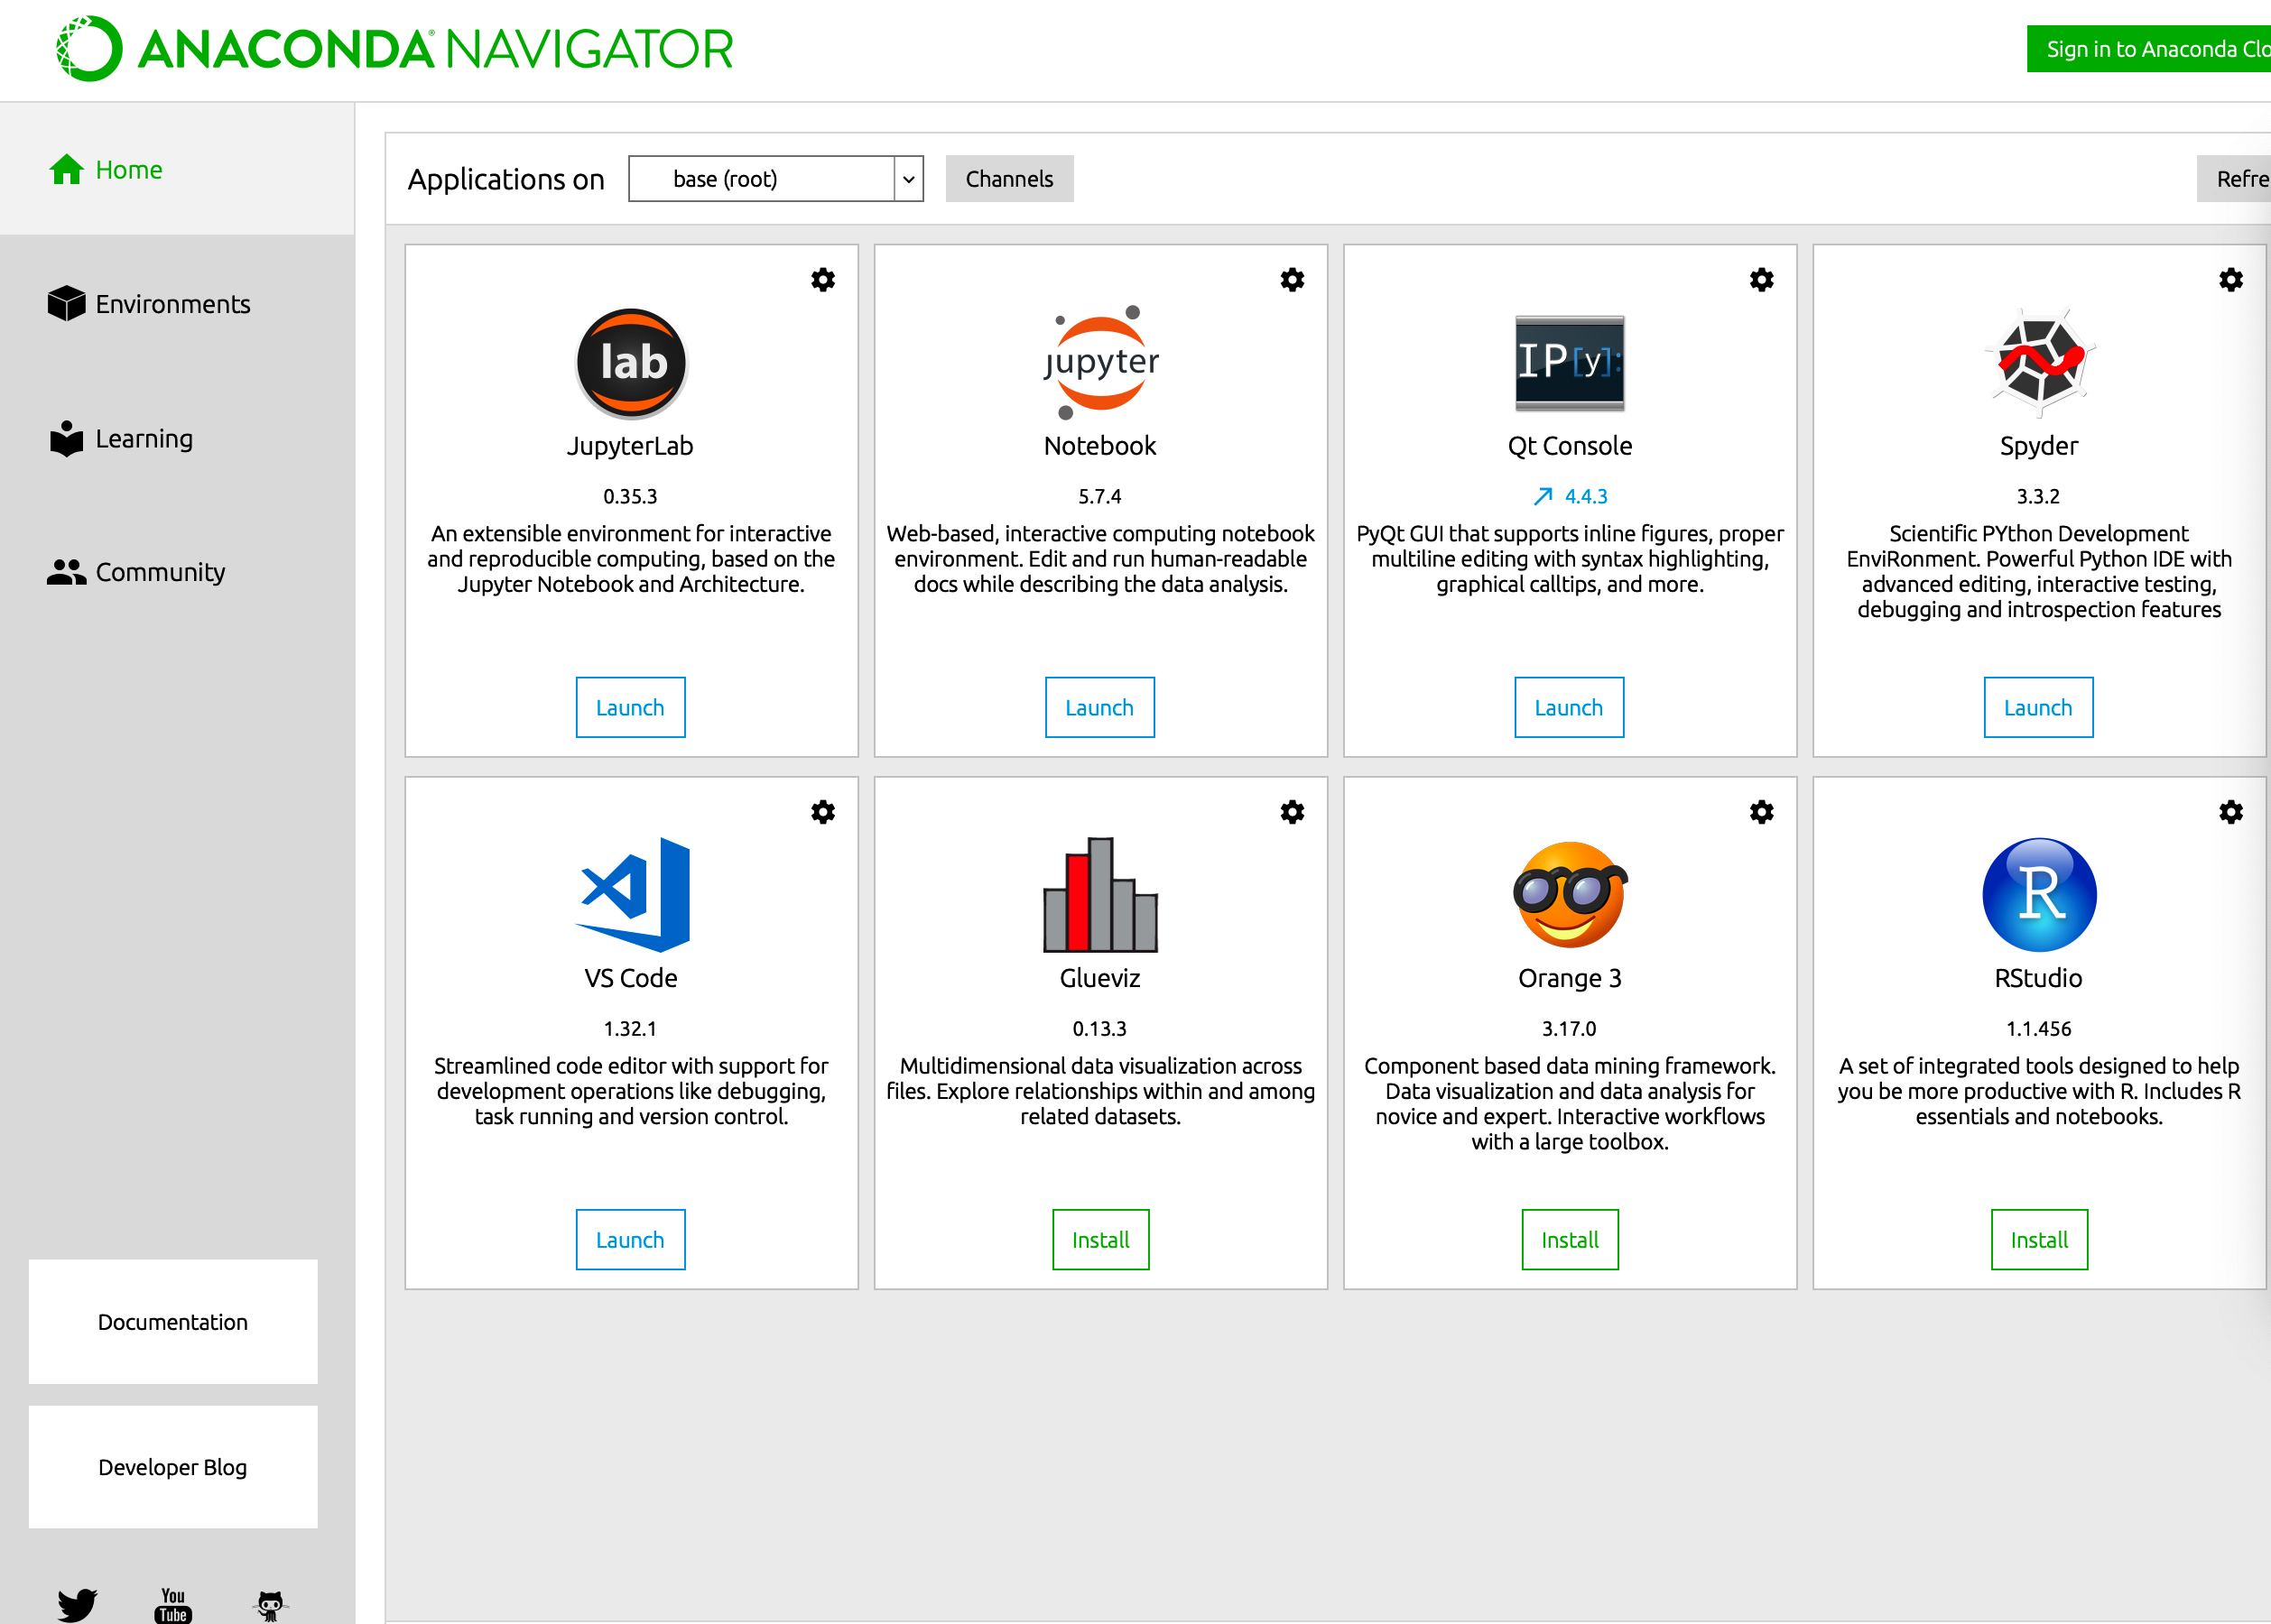
Task: Switch to the Learning tab
Action: (121, 438)
